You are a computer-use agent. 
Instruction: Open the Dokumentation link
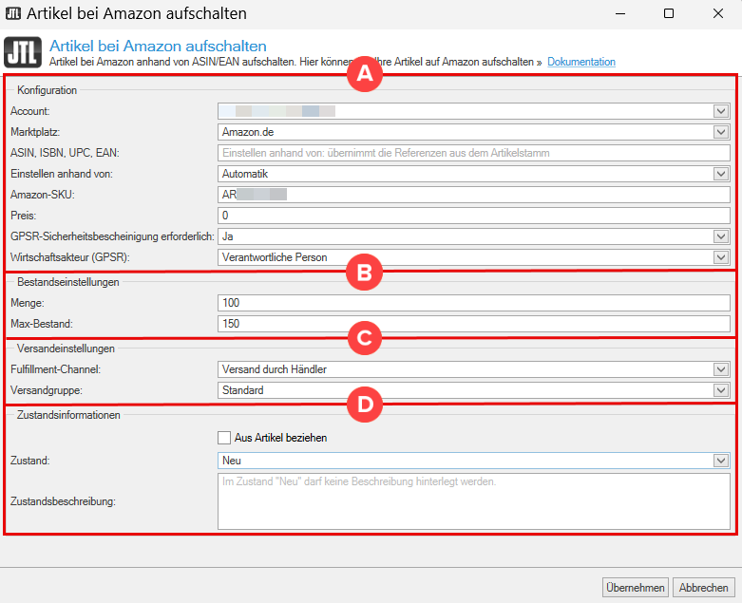pos(580,62)
